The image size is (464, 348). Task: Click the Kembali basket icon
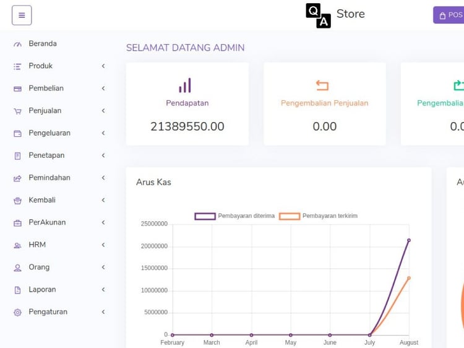pos(17,201)
